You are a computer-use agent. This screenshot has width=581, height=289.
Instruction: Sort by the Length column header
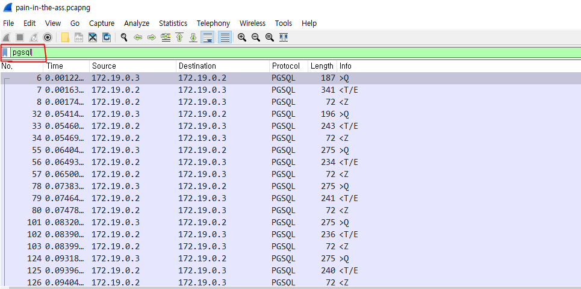[x=323, y=66]
